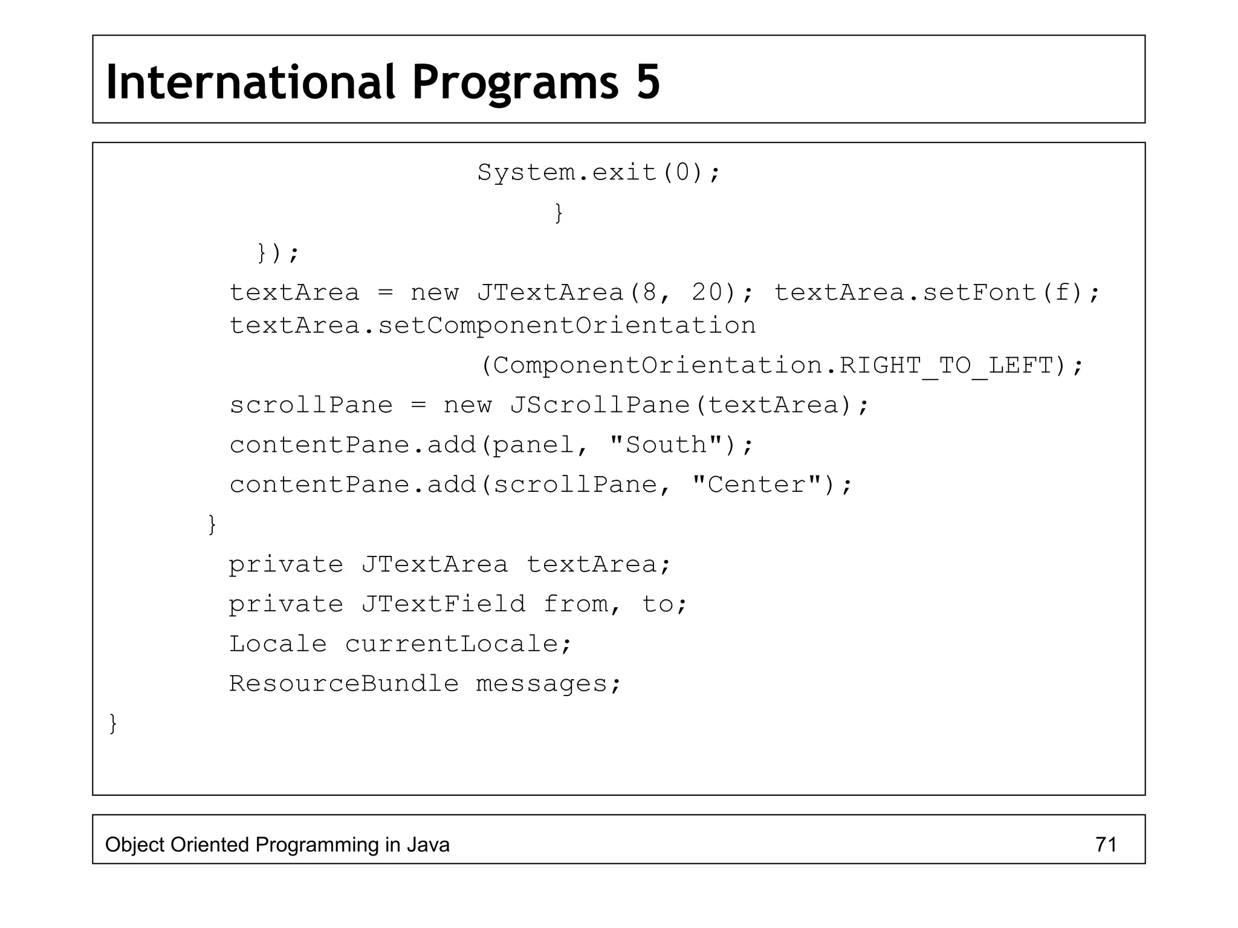Click the word 'JScrollPane' in the code
This screenshot has height=928, width=1238.
pyautogui.click(x=600, y=405)
